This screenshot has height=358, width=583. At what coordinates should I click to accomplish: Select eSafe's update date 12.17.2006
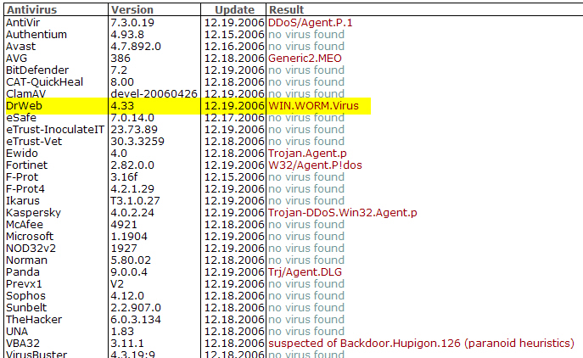coord(234,118)
